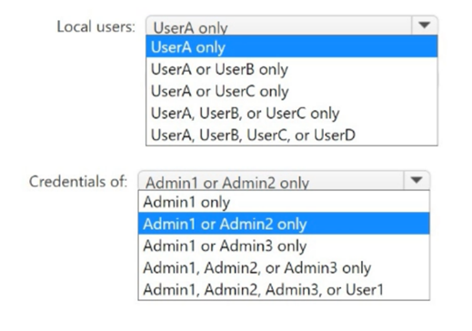
Task: Click the 'Local users:' label
Action: tap(96, 26)
